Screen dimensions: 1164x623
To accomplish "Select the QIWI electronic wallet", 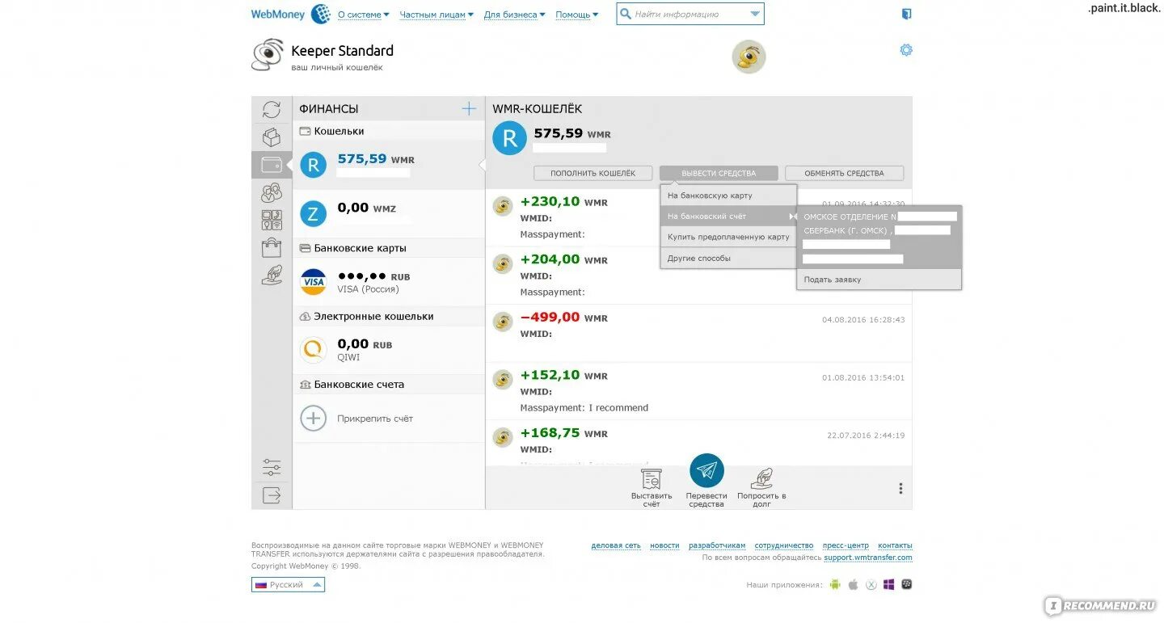I will coord(388,350).
